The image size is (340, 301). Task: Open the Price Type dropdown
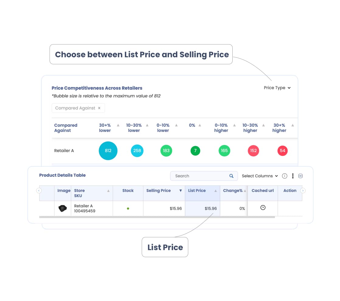[277, 88]
